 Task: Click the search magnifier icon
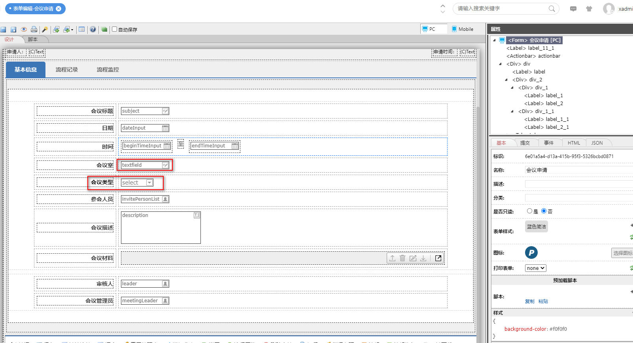(x=552, y=8)
